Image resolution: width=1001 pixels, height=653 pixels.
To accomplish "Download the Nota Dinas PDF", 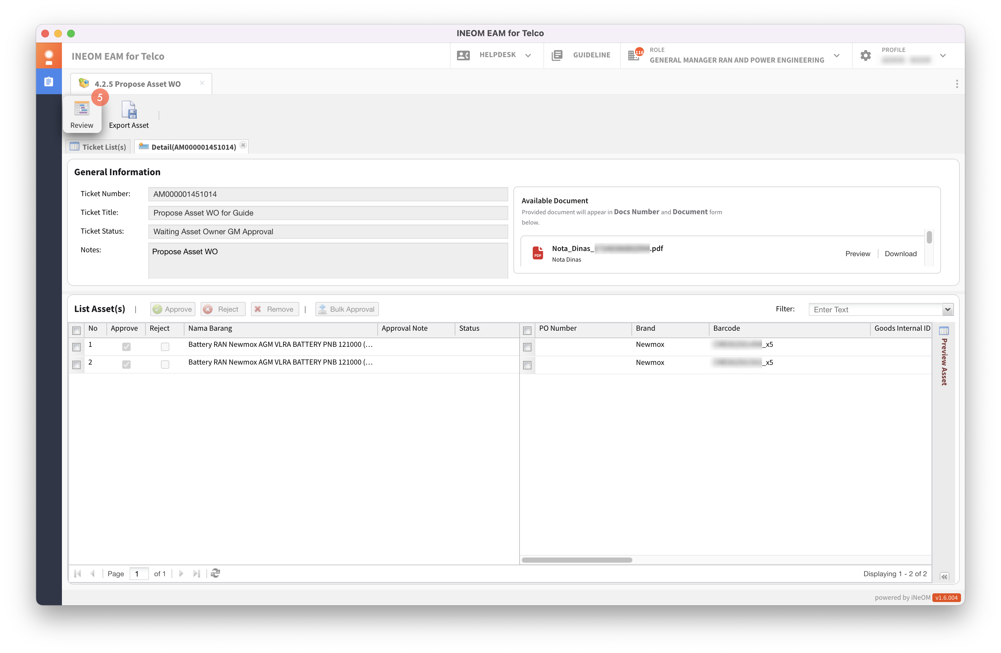I will coord(900,254).
